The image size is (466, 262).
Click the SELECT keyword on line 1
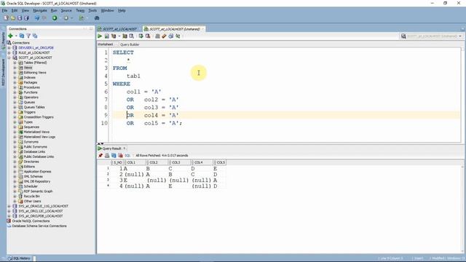[123, 52]
